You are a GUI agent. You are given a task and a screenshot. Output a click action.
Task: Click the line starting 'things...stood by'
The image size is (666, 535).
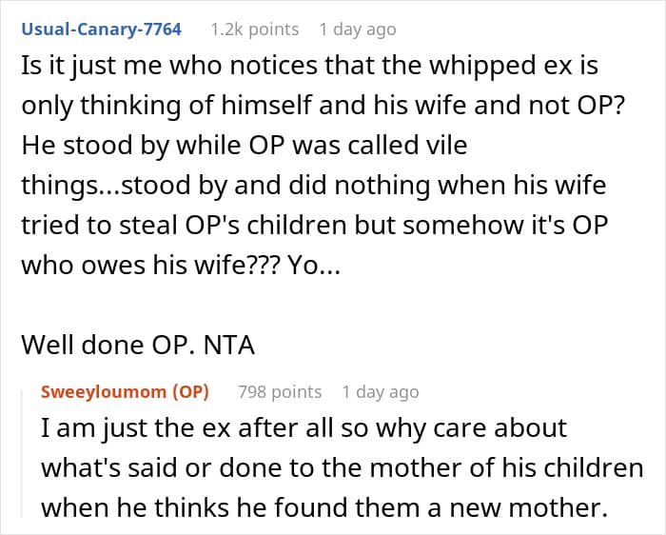(313, 186)
